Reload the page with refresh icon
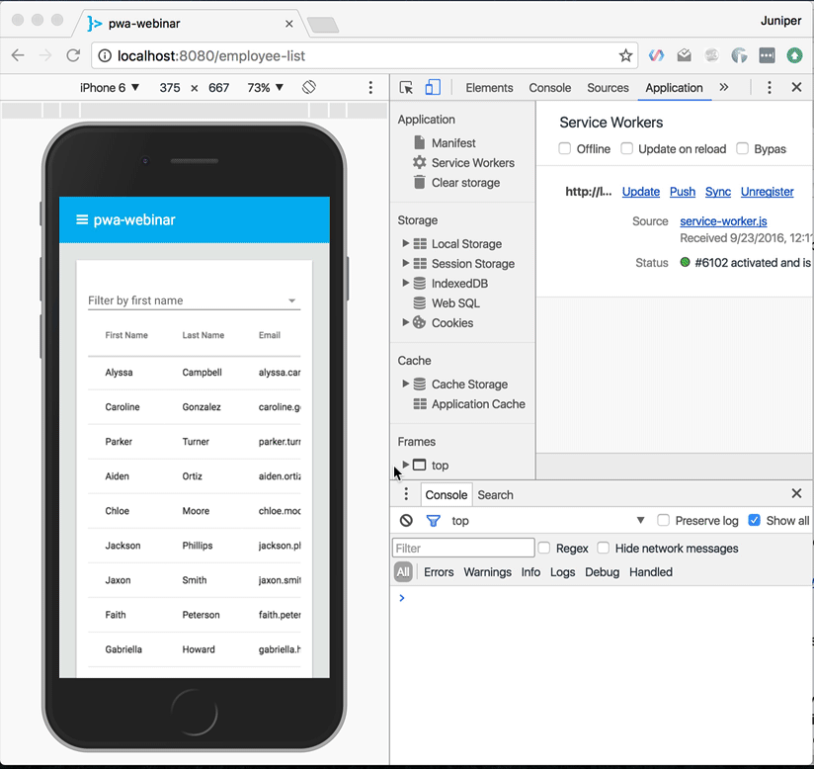This screenshot has width=814, height=769. (73, 55)
